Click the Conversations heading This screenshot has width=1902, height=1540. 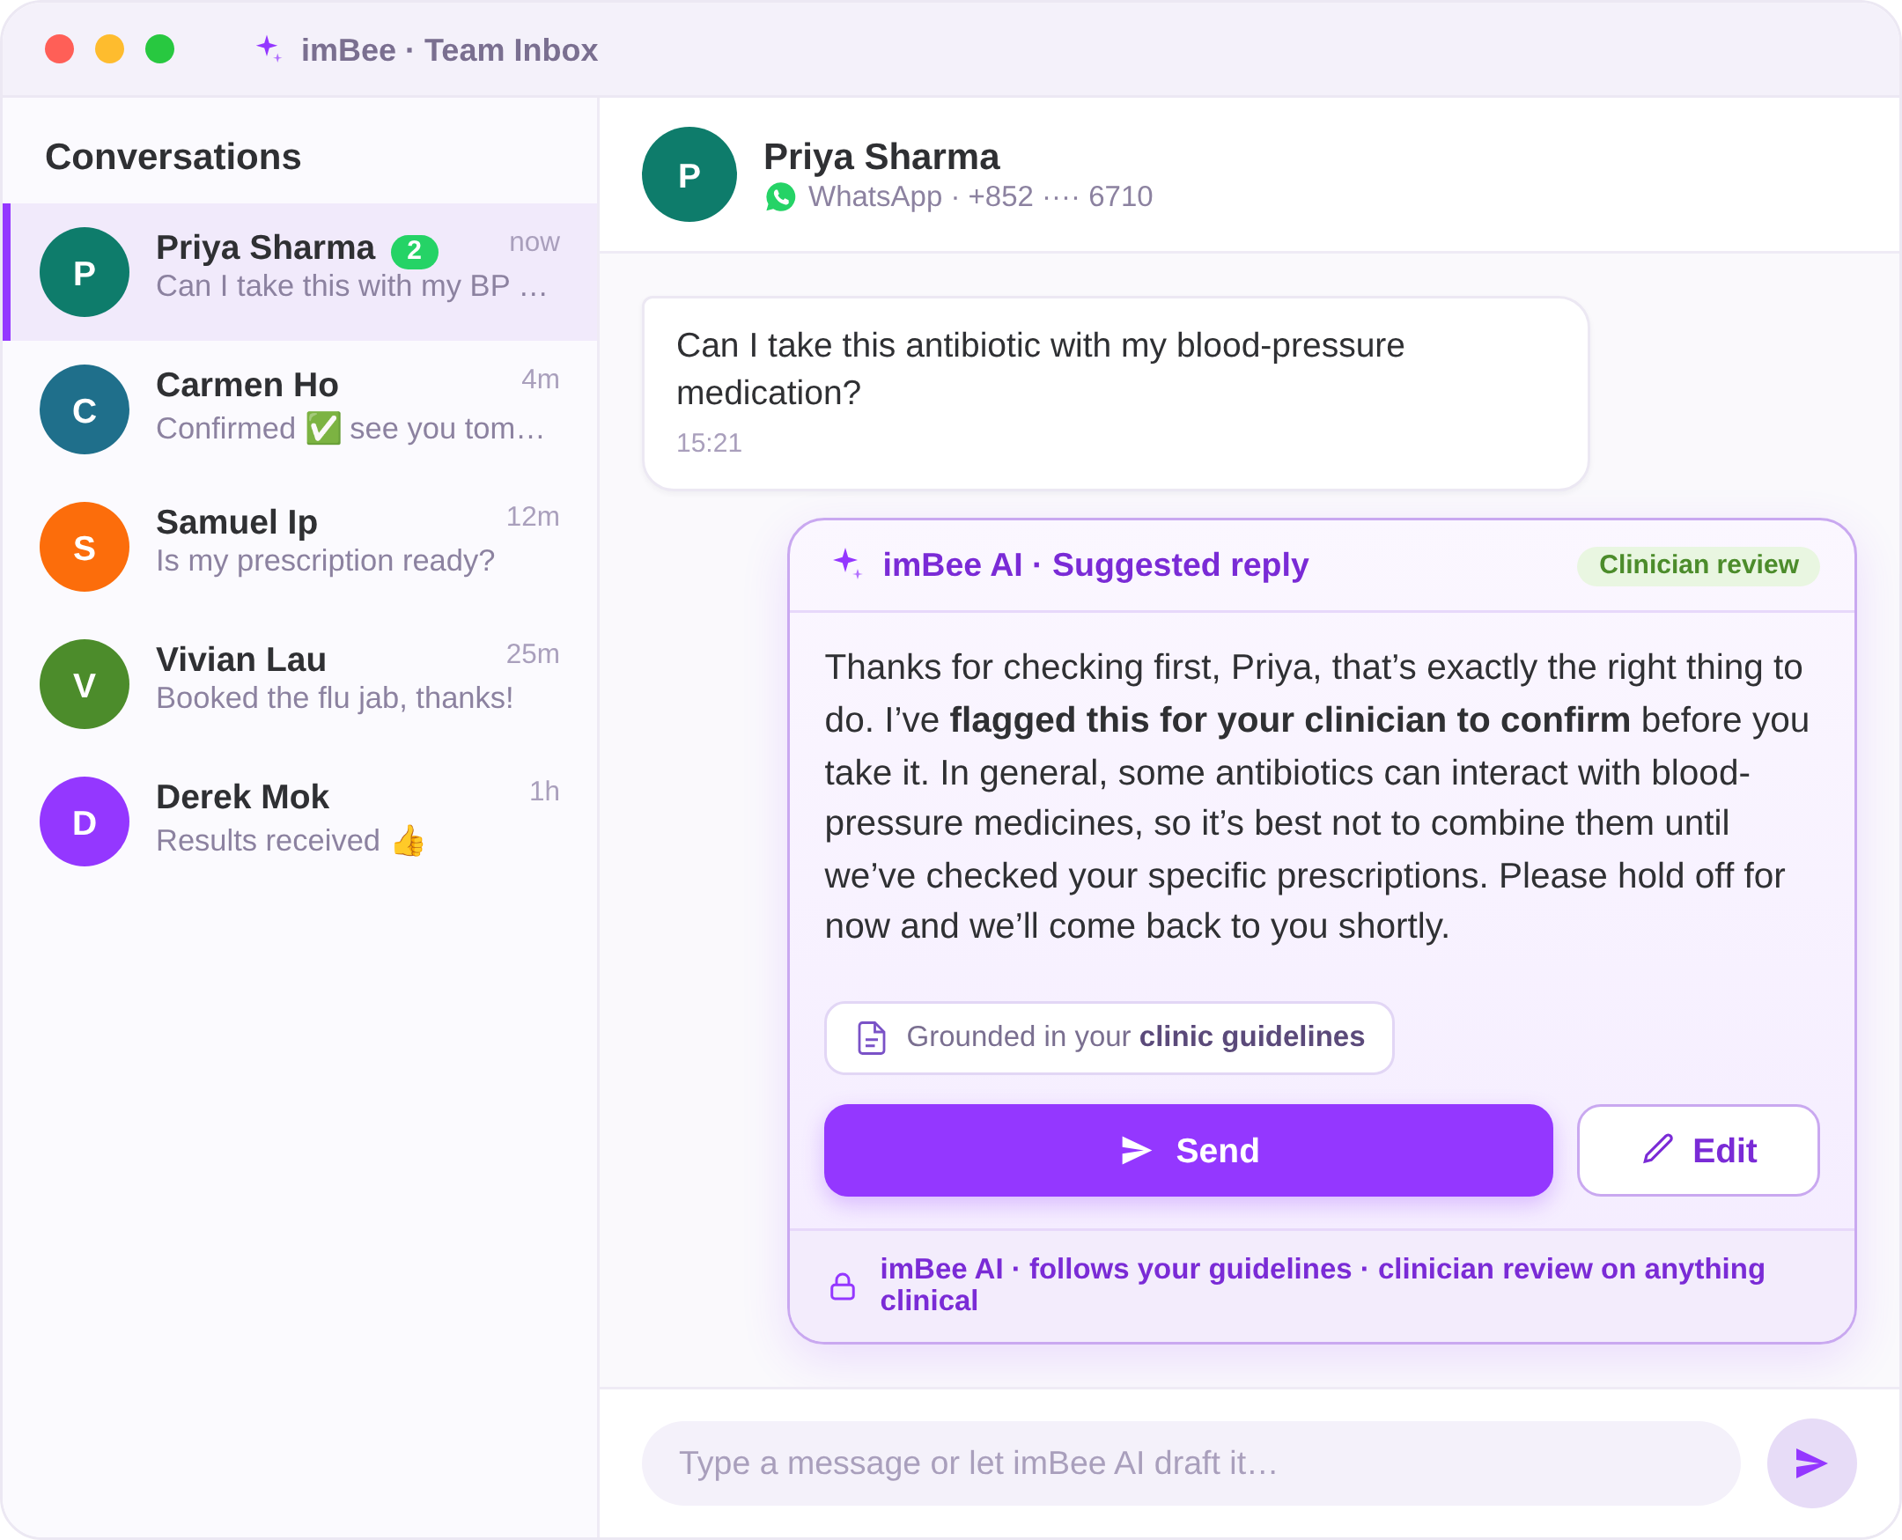point(173,157)
